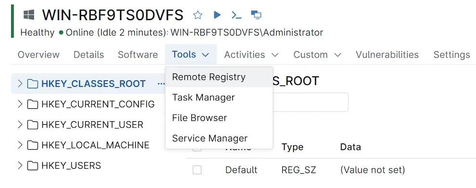
Task: Select the HKEY_CURRENT_CONFIG tree label
Action: [x=98, y=104]
